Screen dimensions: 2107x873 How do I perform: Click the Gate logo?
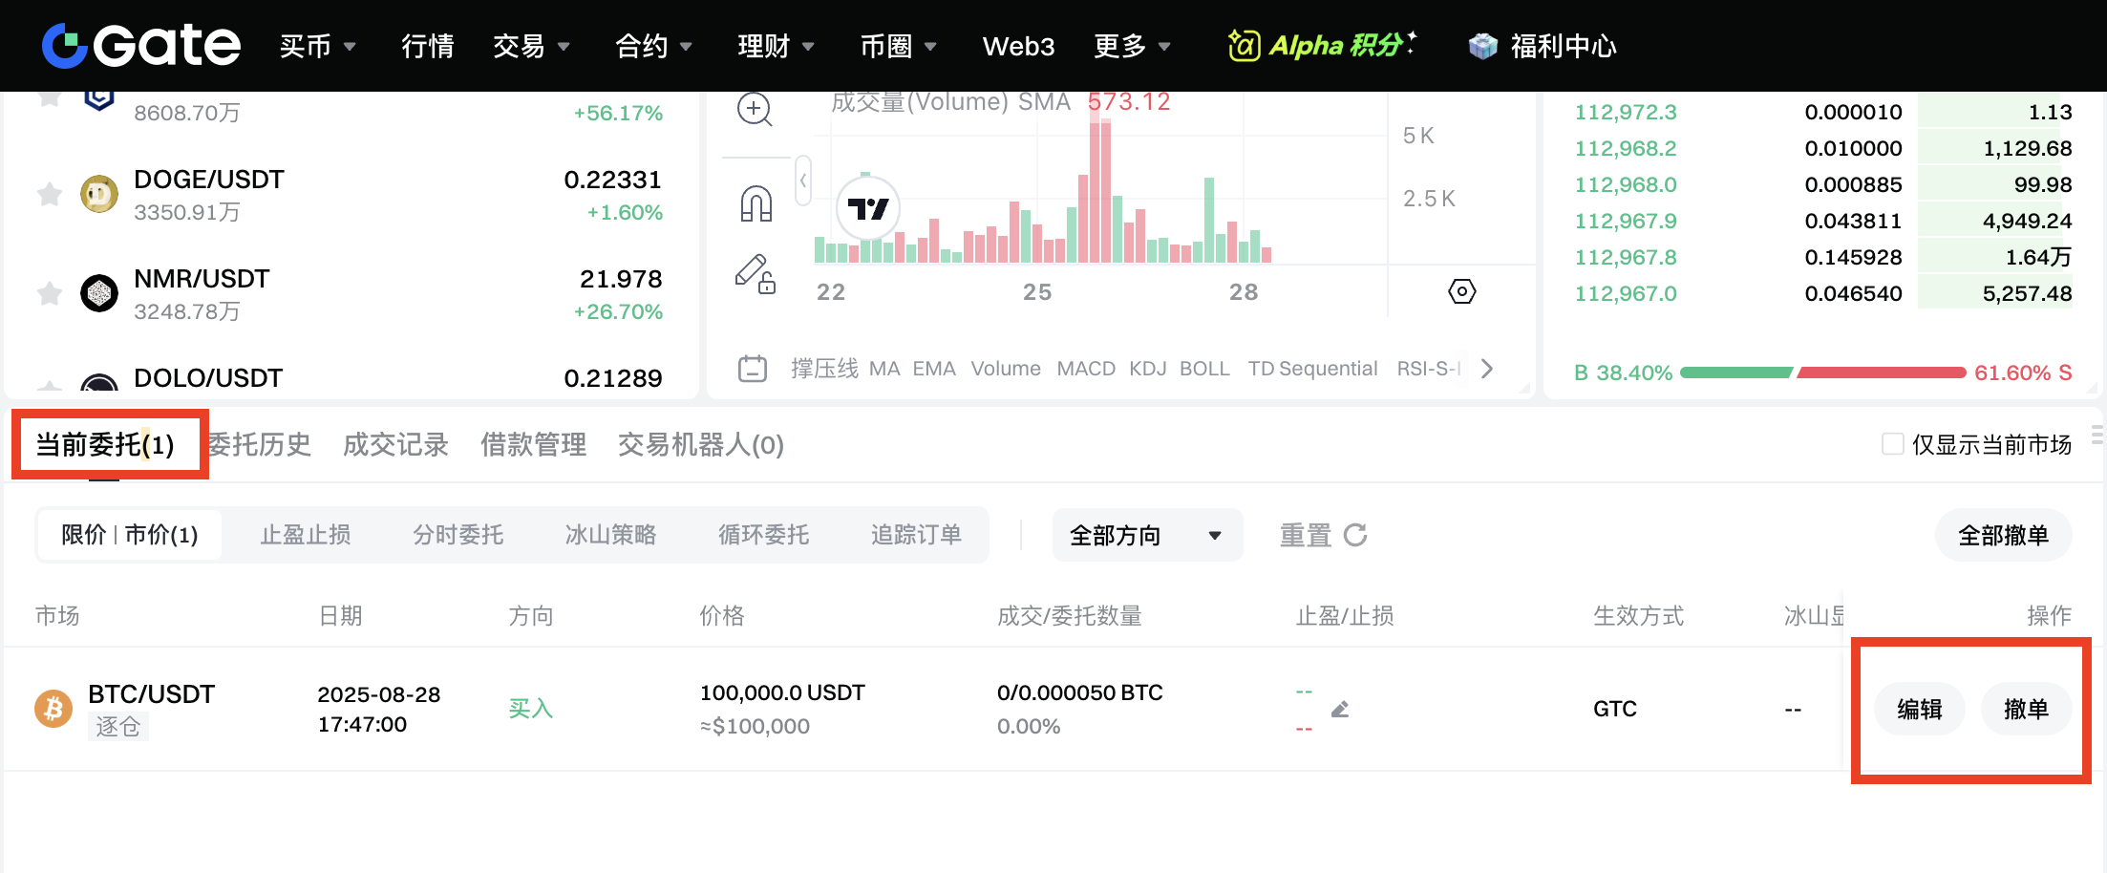click(141, 46)
